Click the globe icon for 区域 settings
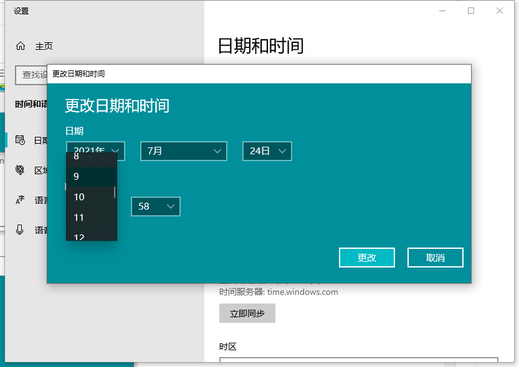 pyautogui.click(x=21, y=170)
